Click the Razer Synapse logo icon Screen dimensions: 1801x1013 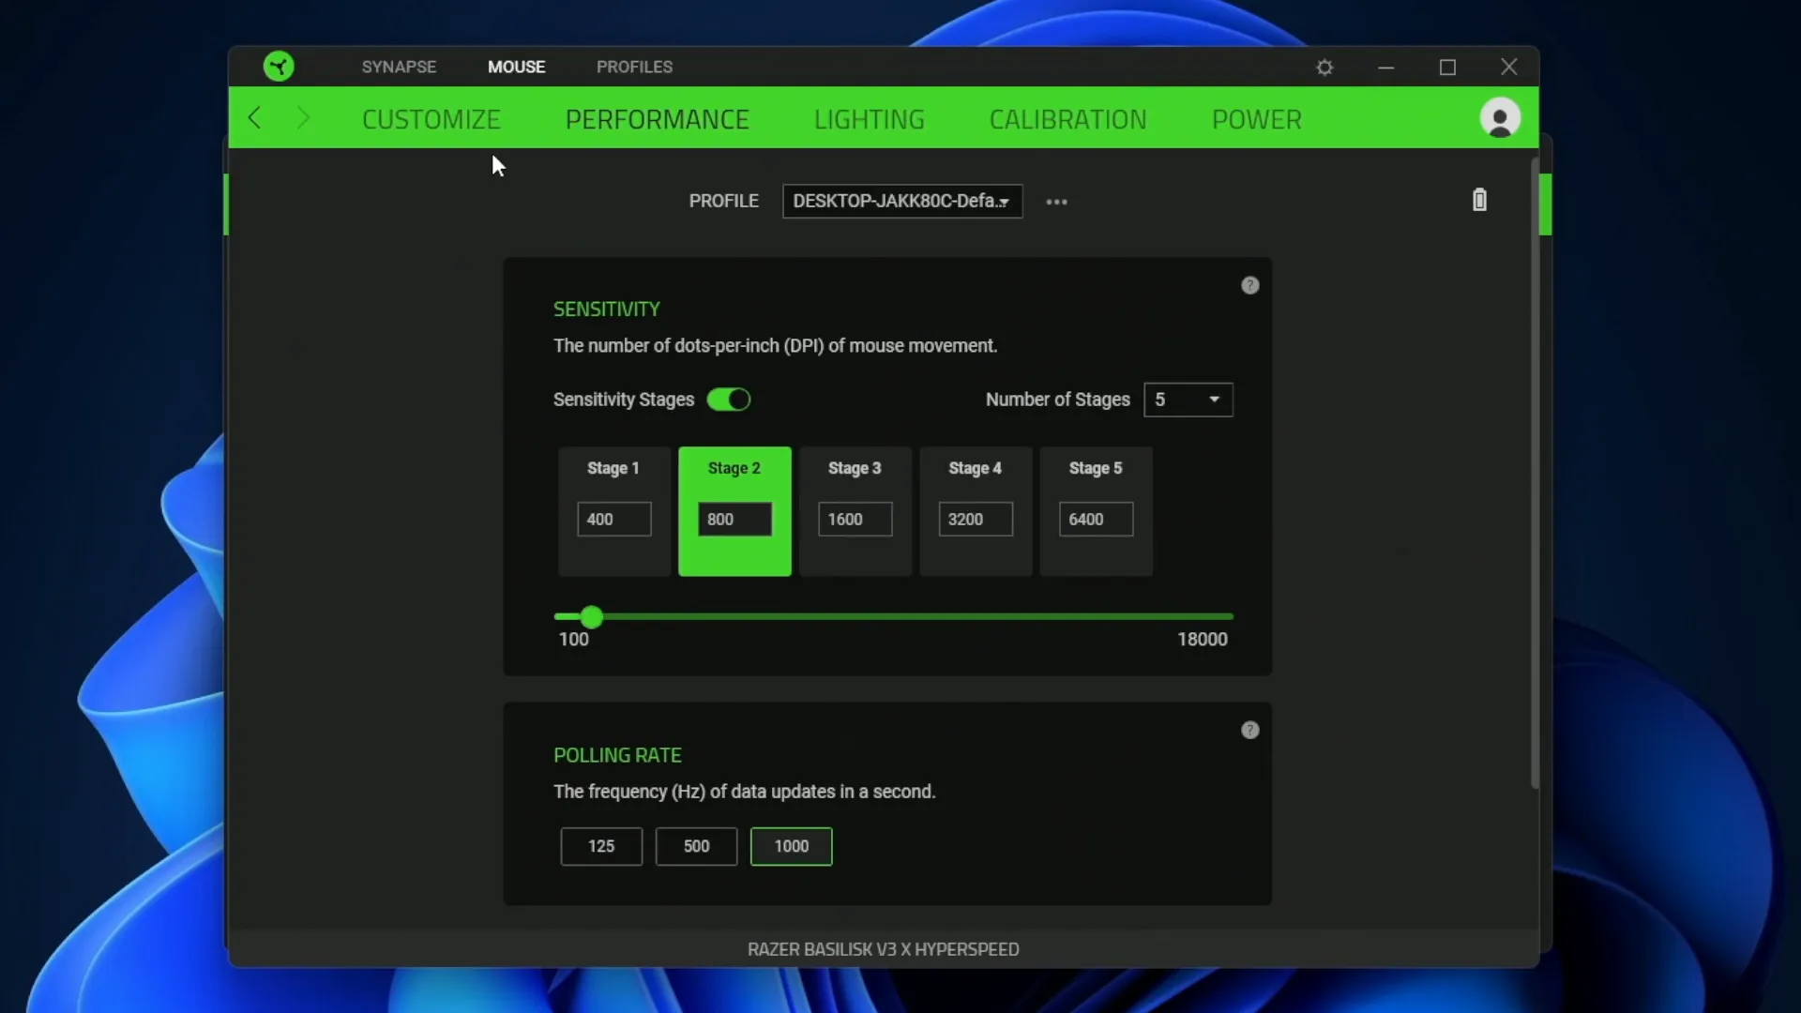pos(279,67)
